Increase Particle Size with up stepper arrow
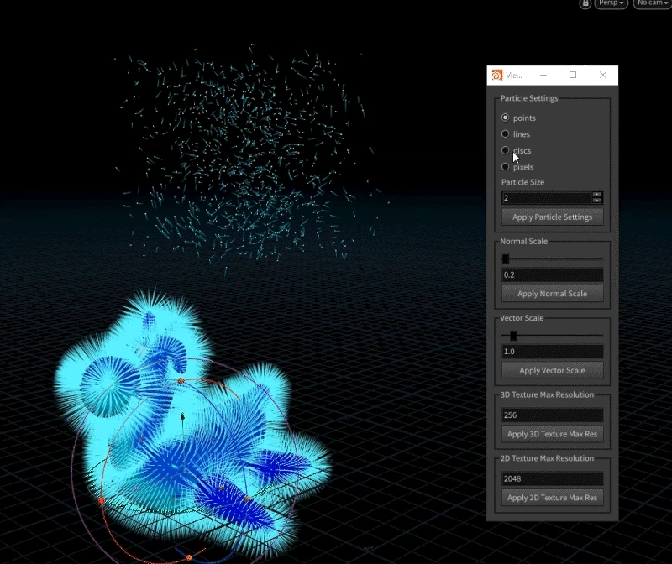The width and height of the screenshot is (672, 564). (x=597, y=195)
